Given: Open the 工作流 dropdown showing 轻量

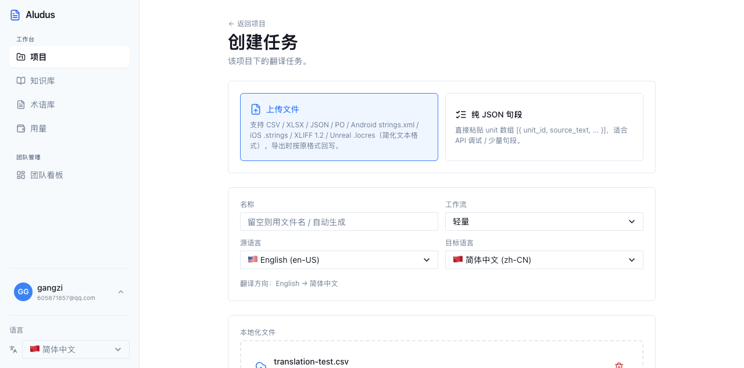Looking at the screenshot, I should click(x=544, y=221).
